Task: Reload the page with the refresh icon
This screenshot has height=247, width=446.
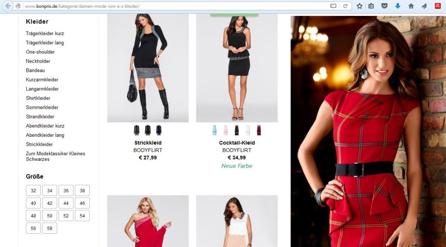Action: coord(345,6)
